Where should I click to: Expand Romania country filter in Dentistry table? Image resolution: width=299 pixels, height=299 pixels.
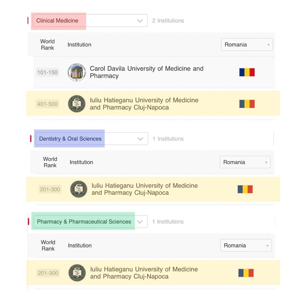245,162
